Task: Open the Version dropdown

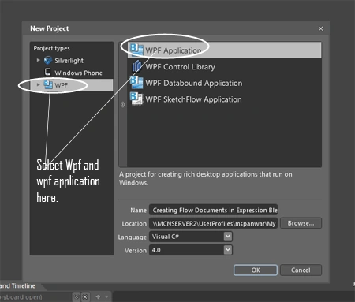Action: [228, 250]
